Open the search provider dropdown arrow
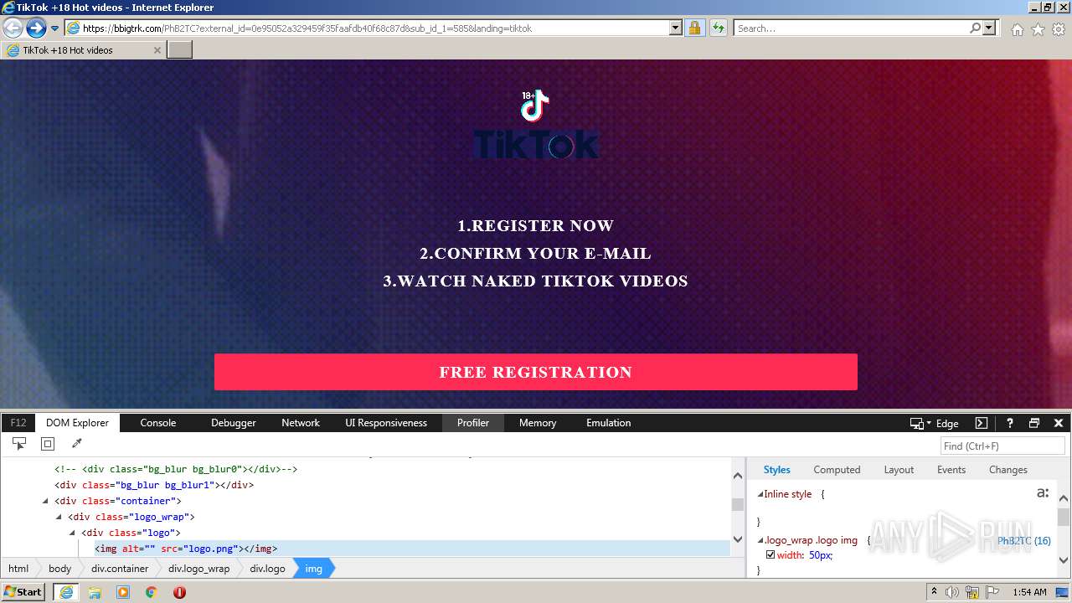 [x=989, y=28]
